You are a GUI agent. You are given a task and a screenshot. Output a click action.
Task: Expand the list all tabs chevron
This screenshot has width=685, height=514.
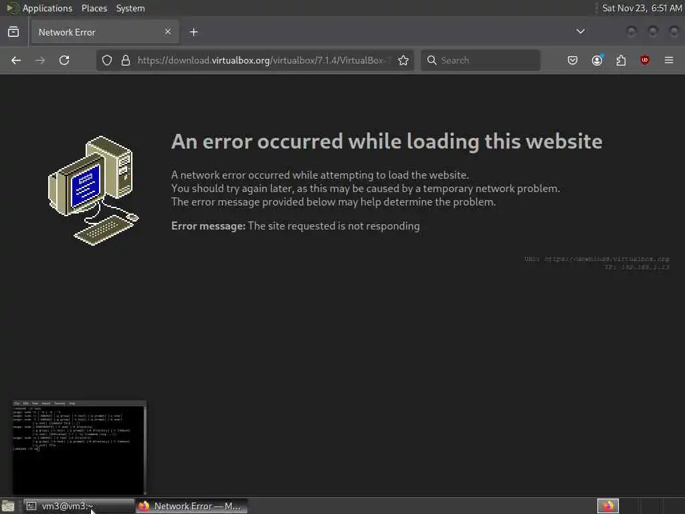(581, 31)
